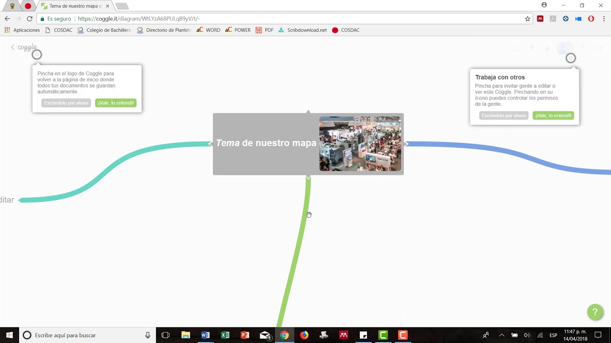Click the green lock 'Es seguro' site info
Image resolution: width=611 pixels, height=343 pixels.
55,19
